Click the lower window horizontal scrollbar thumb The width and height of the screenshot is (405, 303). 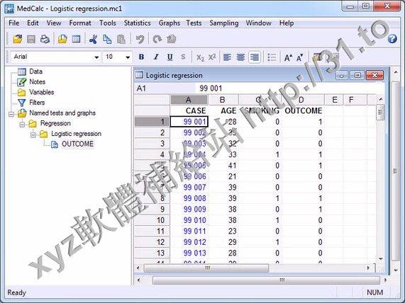[x=266, y=280]
